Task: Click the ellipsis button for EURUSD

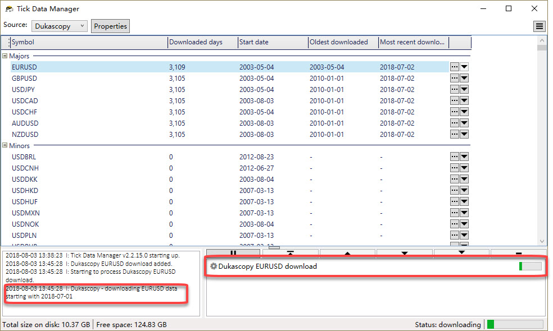Action: pyautogui.click(x=455, y=67)
